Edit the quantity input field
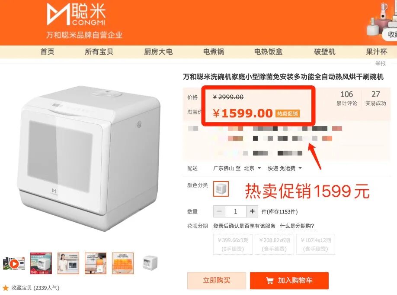This screenshot has width=397, height=295. coord(235,211)
